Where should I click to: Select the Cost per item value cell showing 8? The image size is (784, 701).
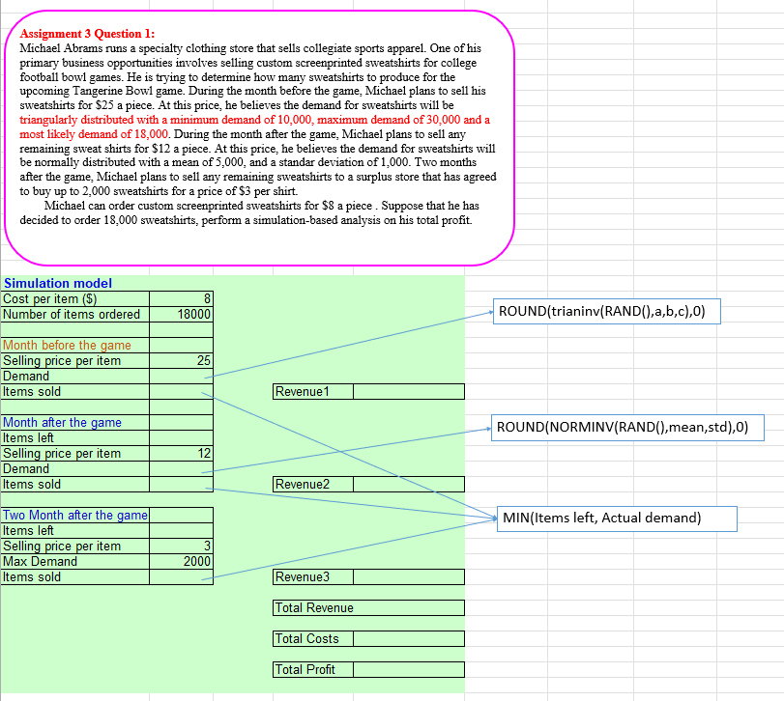point(181,299)
